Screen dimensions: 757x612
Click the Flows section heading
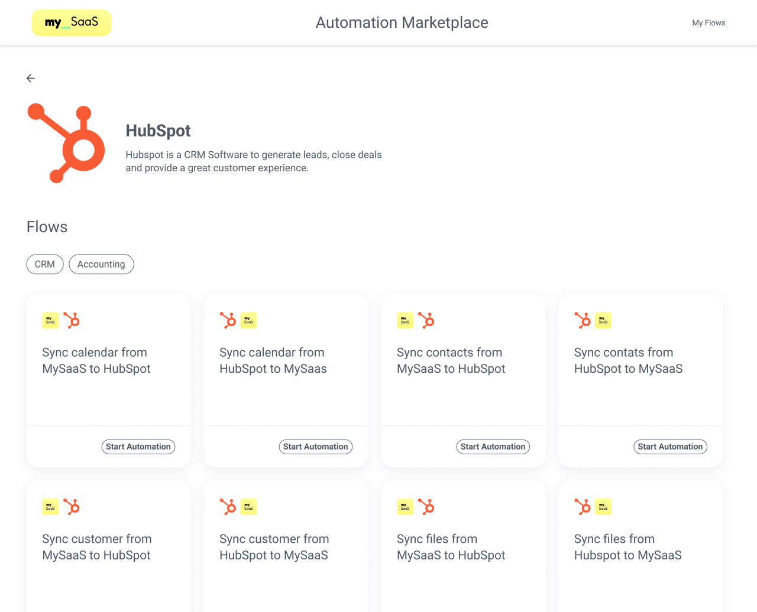pyautogui.click(x=47, y=227)
